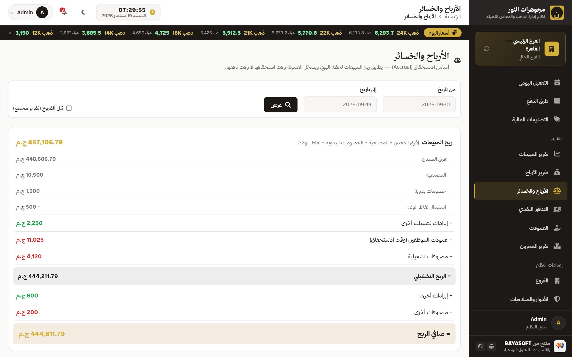Click the hand coin icon for العمولات
Image resolution: width=572 pixels, height=357 pixels.
(x=557, y=228)
